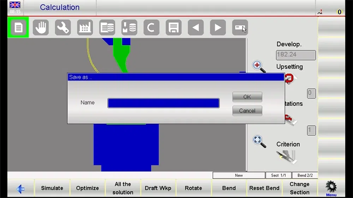The height and width of the screenshot is (198, 353).
Task: Click the Criterion tool icon
Action: 287,157
